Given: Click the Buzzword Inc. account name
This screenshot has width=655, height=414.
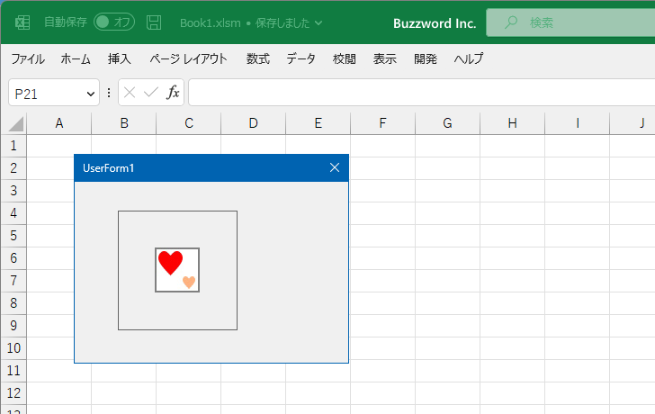Looking at the screenshot, I should click(x=435, y=23).
